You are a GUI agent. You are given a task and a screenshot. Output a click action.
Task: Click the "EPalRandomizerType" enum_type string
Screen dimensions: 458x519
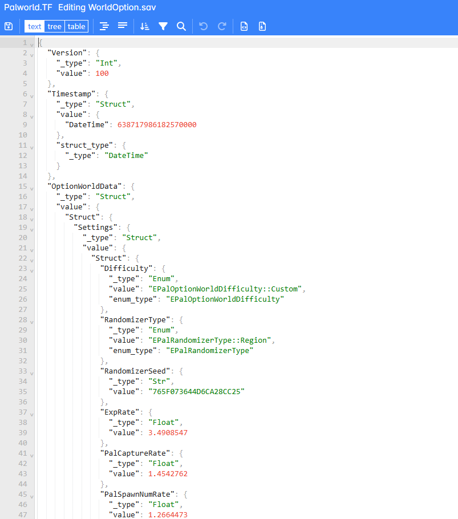(210, 351)
